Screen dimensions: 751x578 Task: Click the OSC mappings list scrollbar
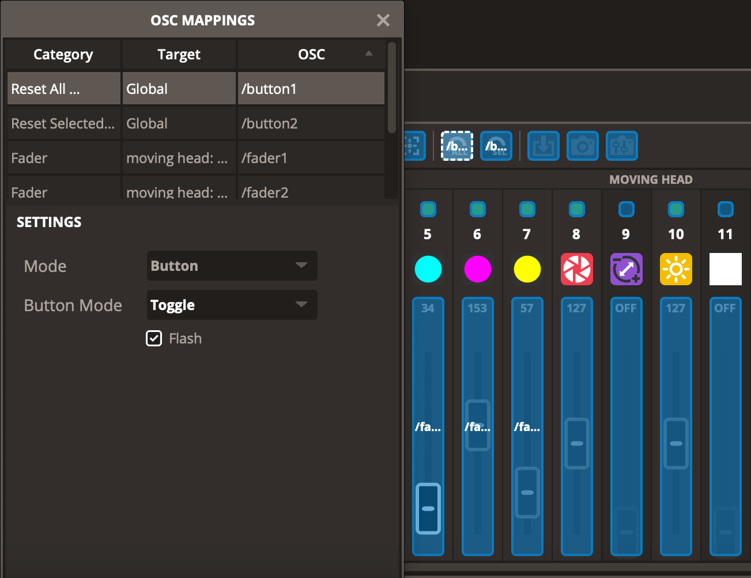[392, 86]
